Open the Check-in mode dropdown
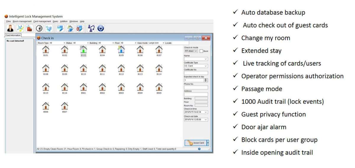Image resolution: width=355 pixels, height=168 pixels. tap(191, 51)
